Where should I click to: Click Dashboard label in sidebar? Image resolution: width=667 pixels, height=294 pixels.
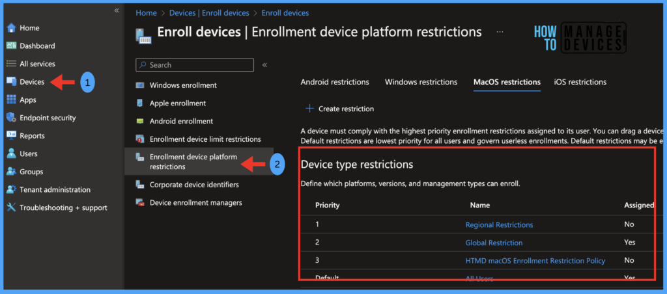[x=37, y=46]
